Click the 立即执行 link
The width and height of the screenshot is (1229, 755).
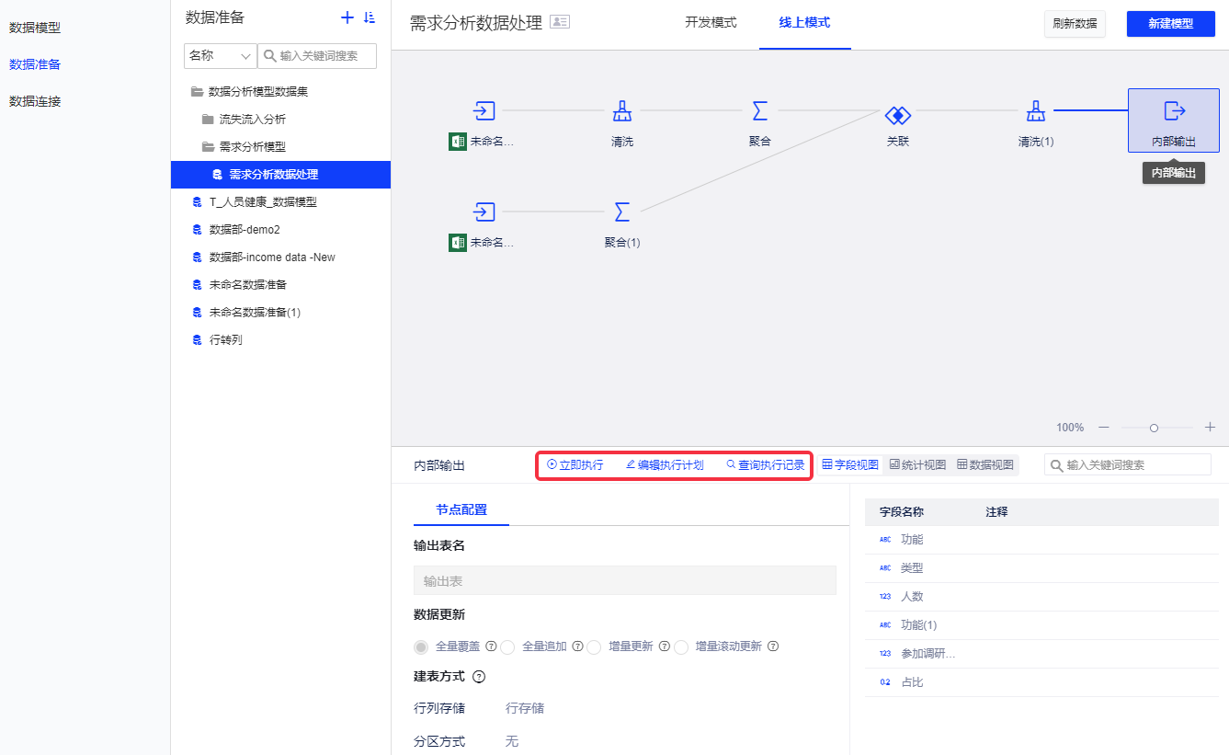pos(575,465)
